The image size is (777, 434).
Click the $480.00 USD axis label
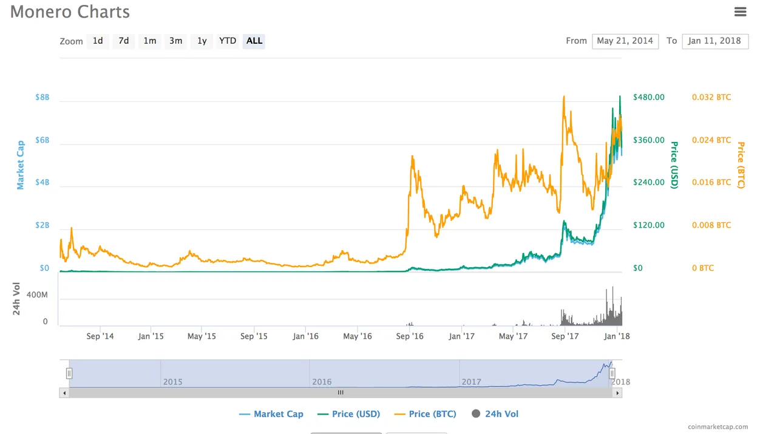(649, 97)
